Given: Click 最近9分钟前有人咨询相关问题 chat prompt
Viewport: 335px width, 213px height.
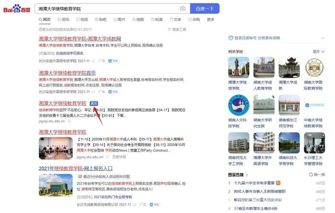Looking at the screenshot, I should pyautogui.click(x=104, y=177).
